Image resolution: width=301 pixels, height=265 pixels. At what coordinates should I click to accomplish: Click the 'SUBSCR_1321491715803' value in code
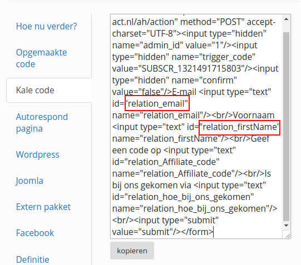[x=191, y=68]
